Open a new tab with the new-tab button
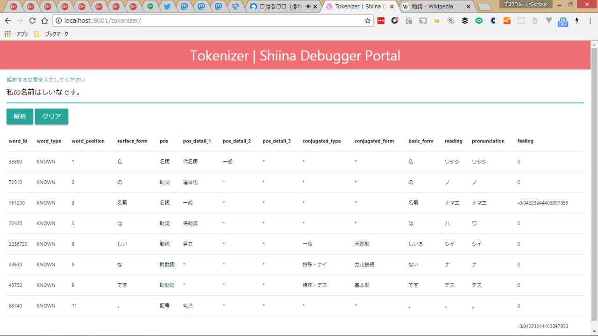The image size is (598, 336). pos(484,7)
